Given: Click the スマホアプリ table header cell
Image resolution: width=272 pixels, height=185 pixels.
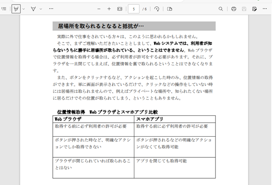Looking at the screenshot, I should click(x=175, y=119).
